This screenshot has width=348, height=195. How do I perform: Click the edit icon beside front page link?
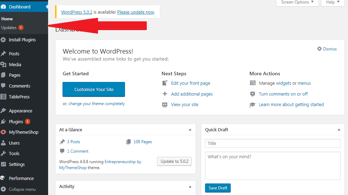(165, 83)
